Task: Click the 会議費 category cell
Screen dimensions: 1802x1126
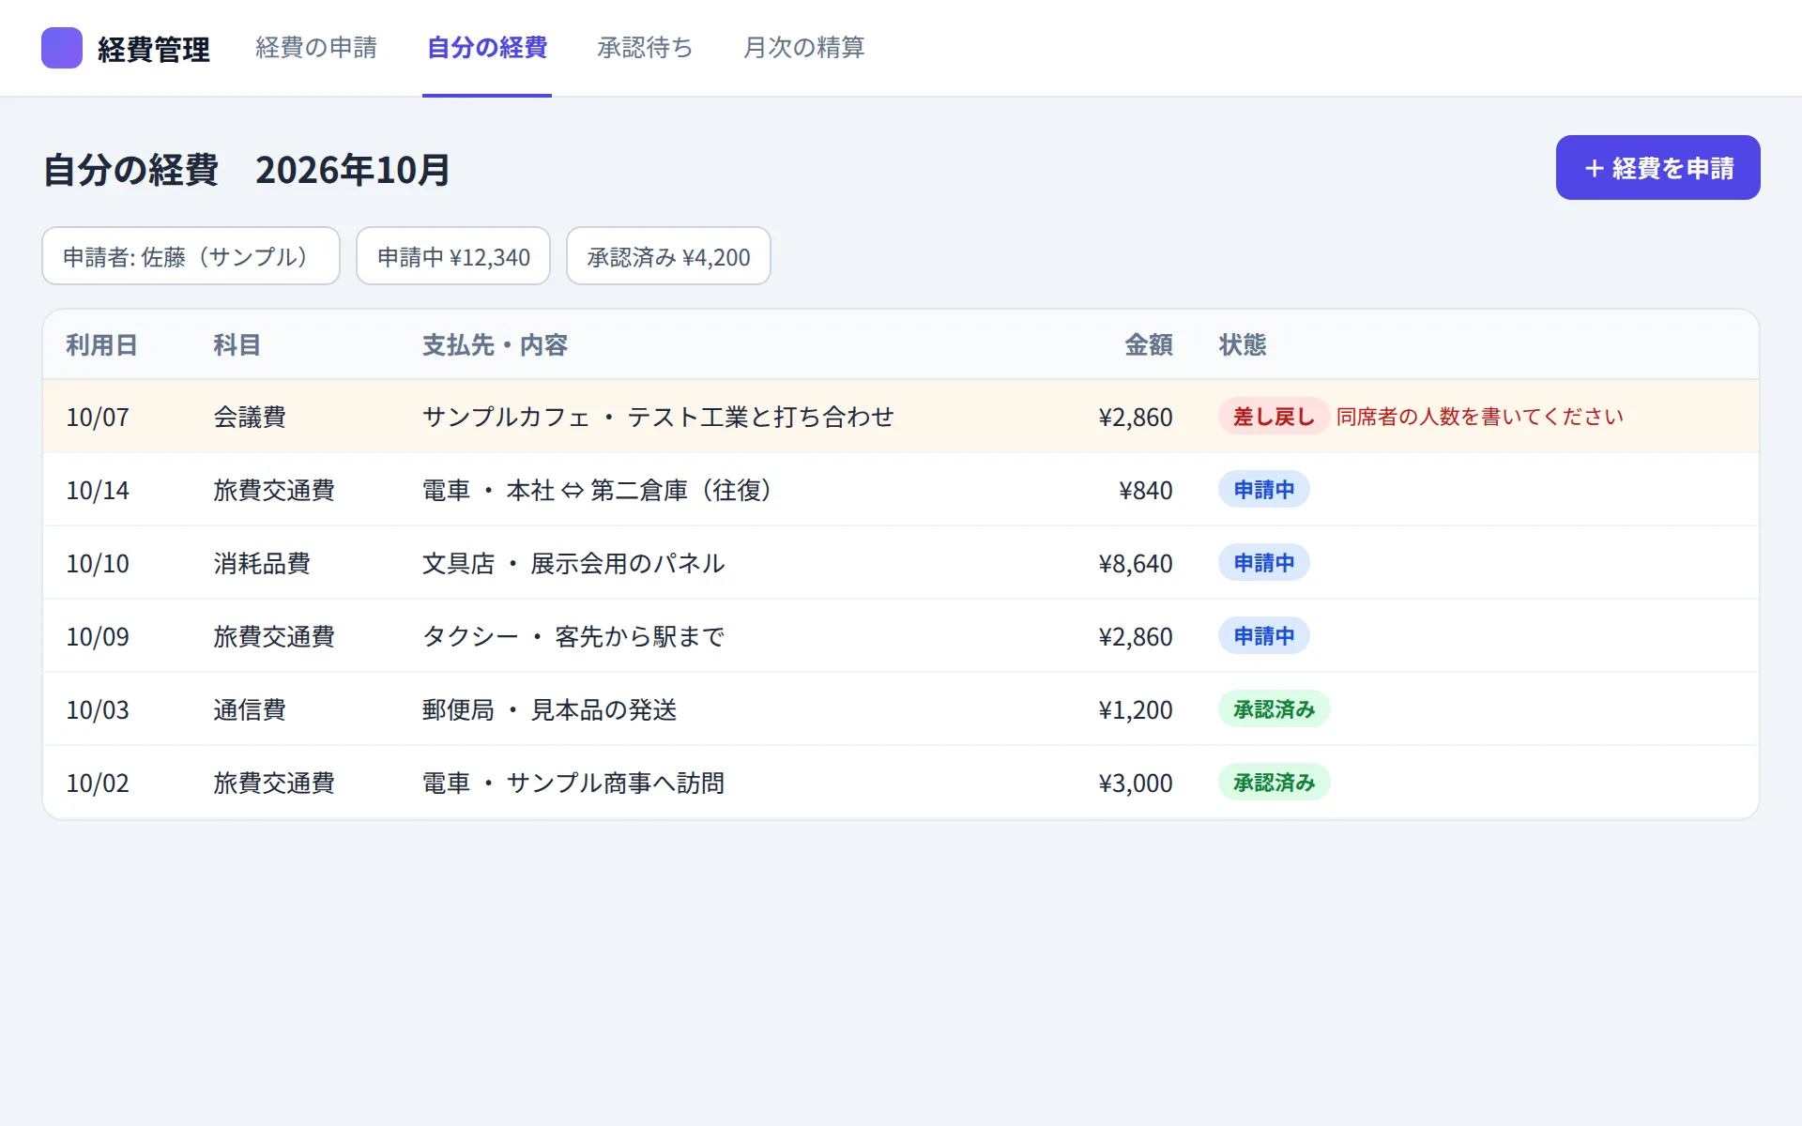Action: point(250,417)
